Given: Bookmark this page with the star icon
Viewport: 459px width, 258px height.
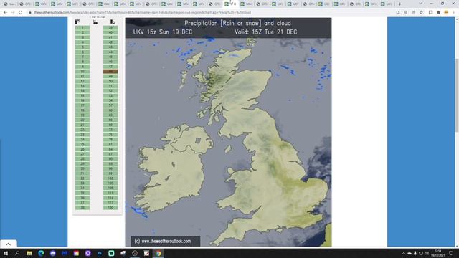Looking at the screenshot, I should (421, 13).
